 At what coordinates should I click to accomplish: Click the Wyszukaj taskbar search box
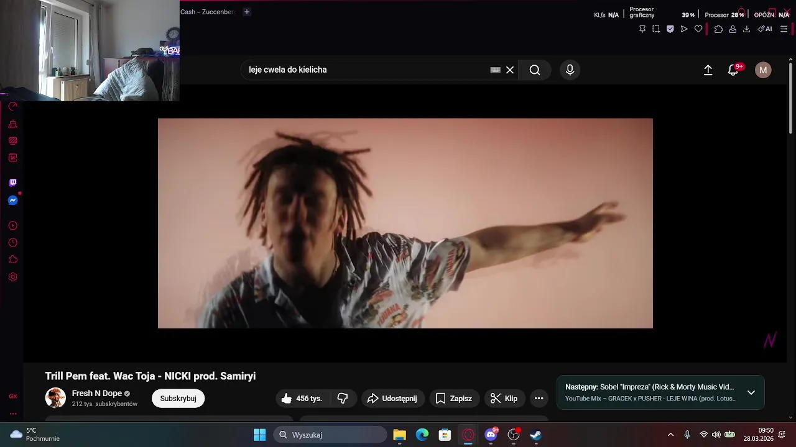(x=330, y=435)
